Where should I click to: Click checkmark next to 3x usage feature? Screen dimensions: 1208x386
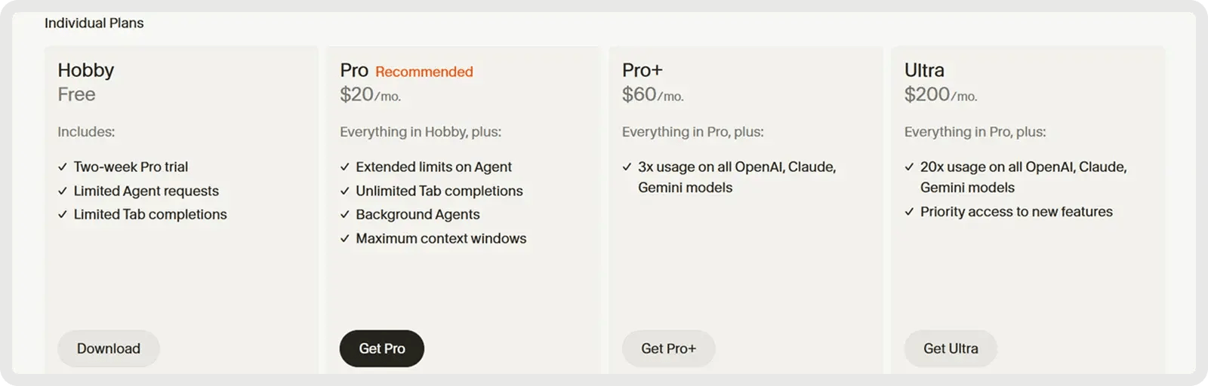(x=627, y=167)
